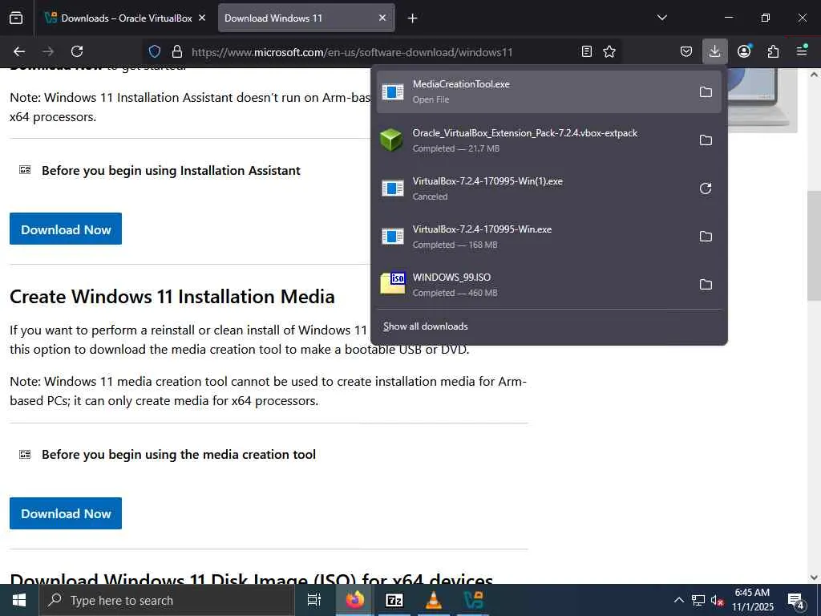Open the extensions puzzle icon
821x616 pixels.
click(773, 51)
